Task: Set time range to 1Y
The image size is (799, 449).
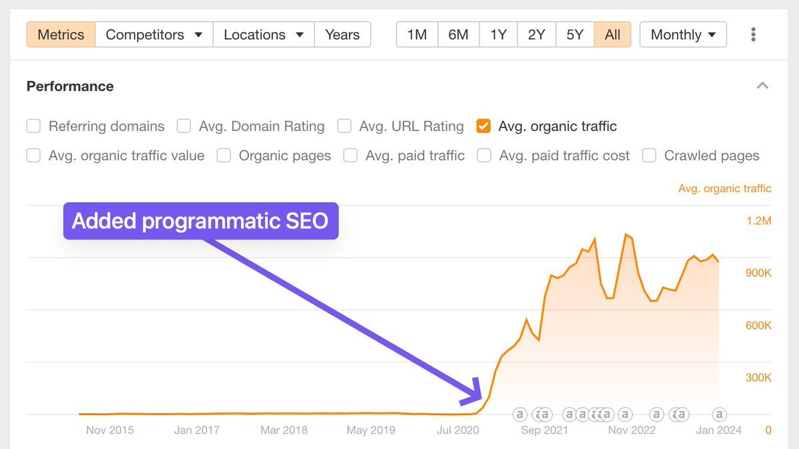Action: coord(498,35)
